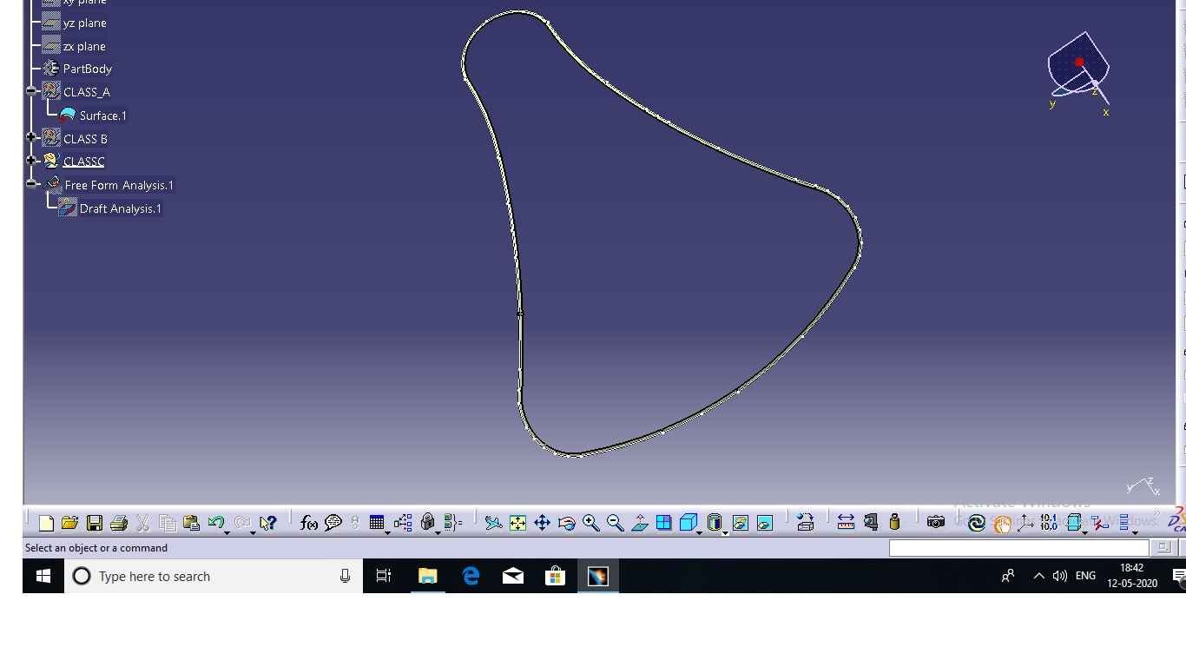Open the view mode shading dropdown arrow
The width and height of the screenshot is (1186, 667).
(x=725, y=532)
